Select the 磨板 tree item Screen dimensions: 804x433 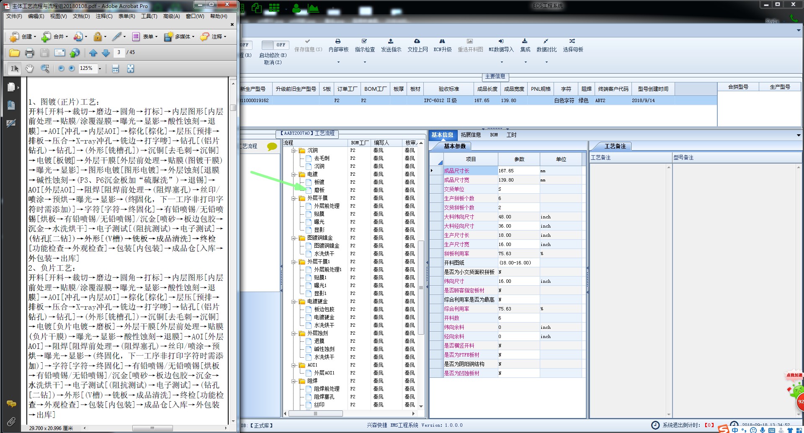[x=319, y=190]
